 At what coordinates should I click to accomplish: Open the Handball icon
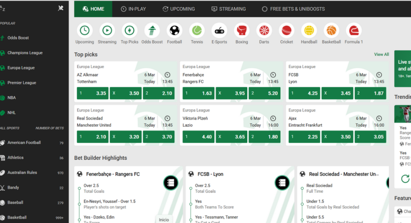pyautogui.click(x=309, y=31)
